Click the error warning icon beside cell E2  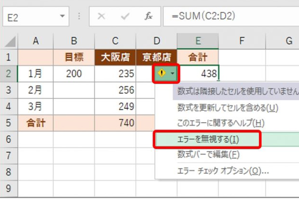click(x=162, y=73)
